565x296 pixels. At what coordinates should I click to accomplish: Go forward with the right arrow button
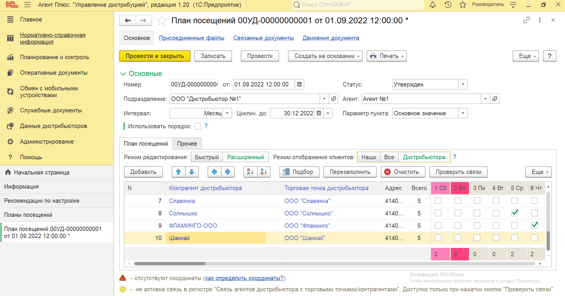pyautogui.click(x=144, y=20)
